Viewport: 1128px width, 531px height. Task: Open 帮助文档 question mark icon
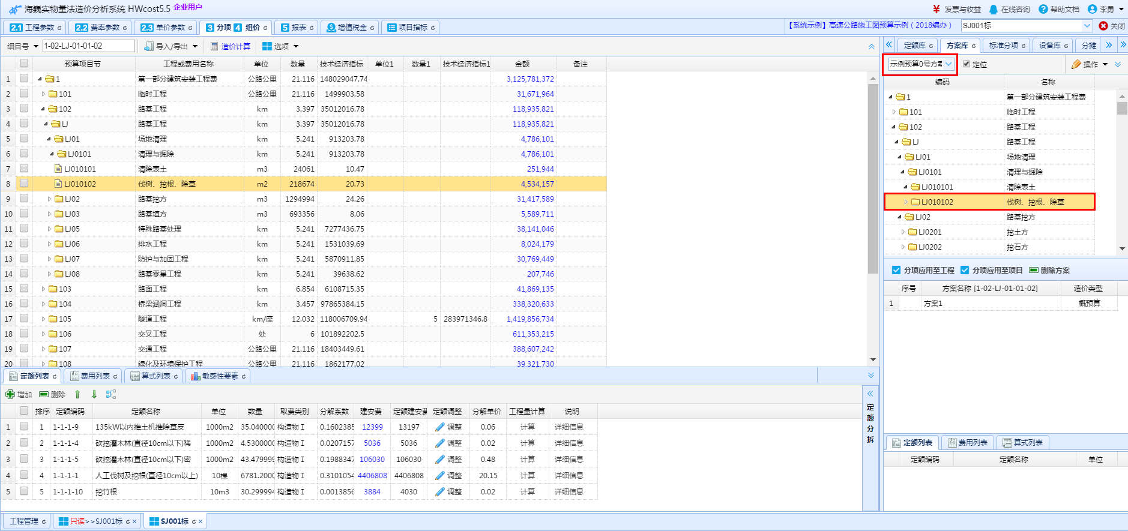1043,9
